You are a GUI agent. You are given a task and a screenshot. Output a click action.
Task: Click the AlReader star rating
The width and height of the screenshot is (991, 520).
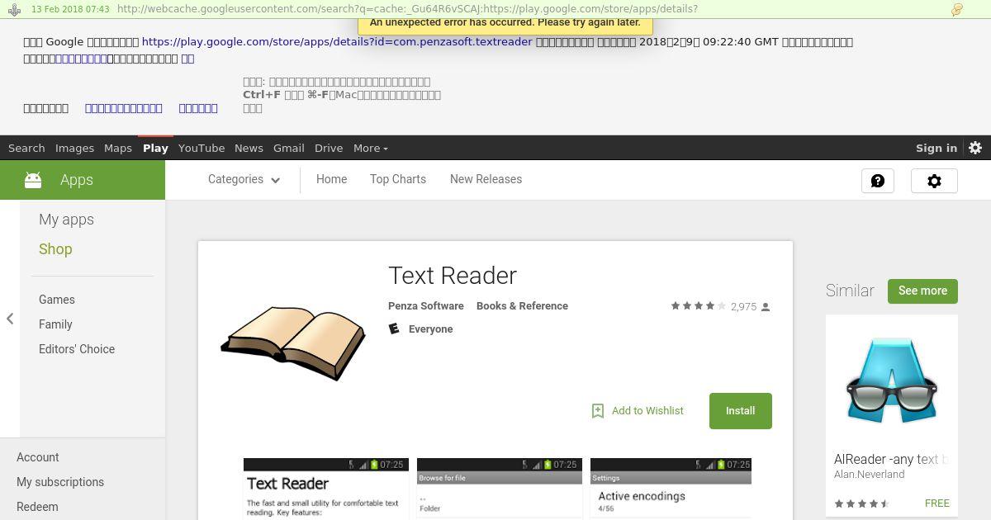[861, 503]
